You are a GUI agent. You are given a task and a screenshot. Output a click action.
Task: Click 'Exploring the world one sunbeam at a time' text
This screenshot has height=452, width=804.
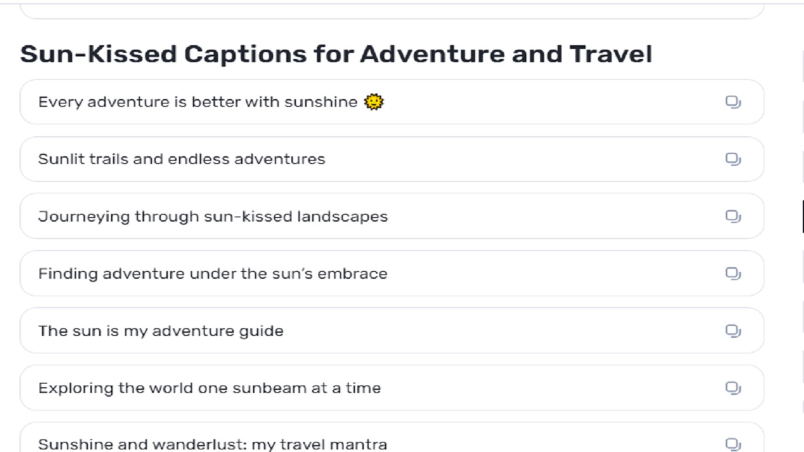tap(209, 388)
